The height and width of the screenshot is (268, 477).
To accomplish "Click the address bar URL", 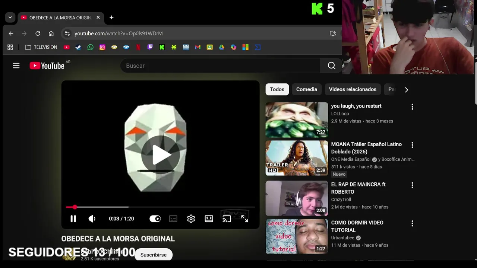I will click(119, 33).
